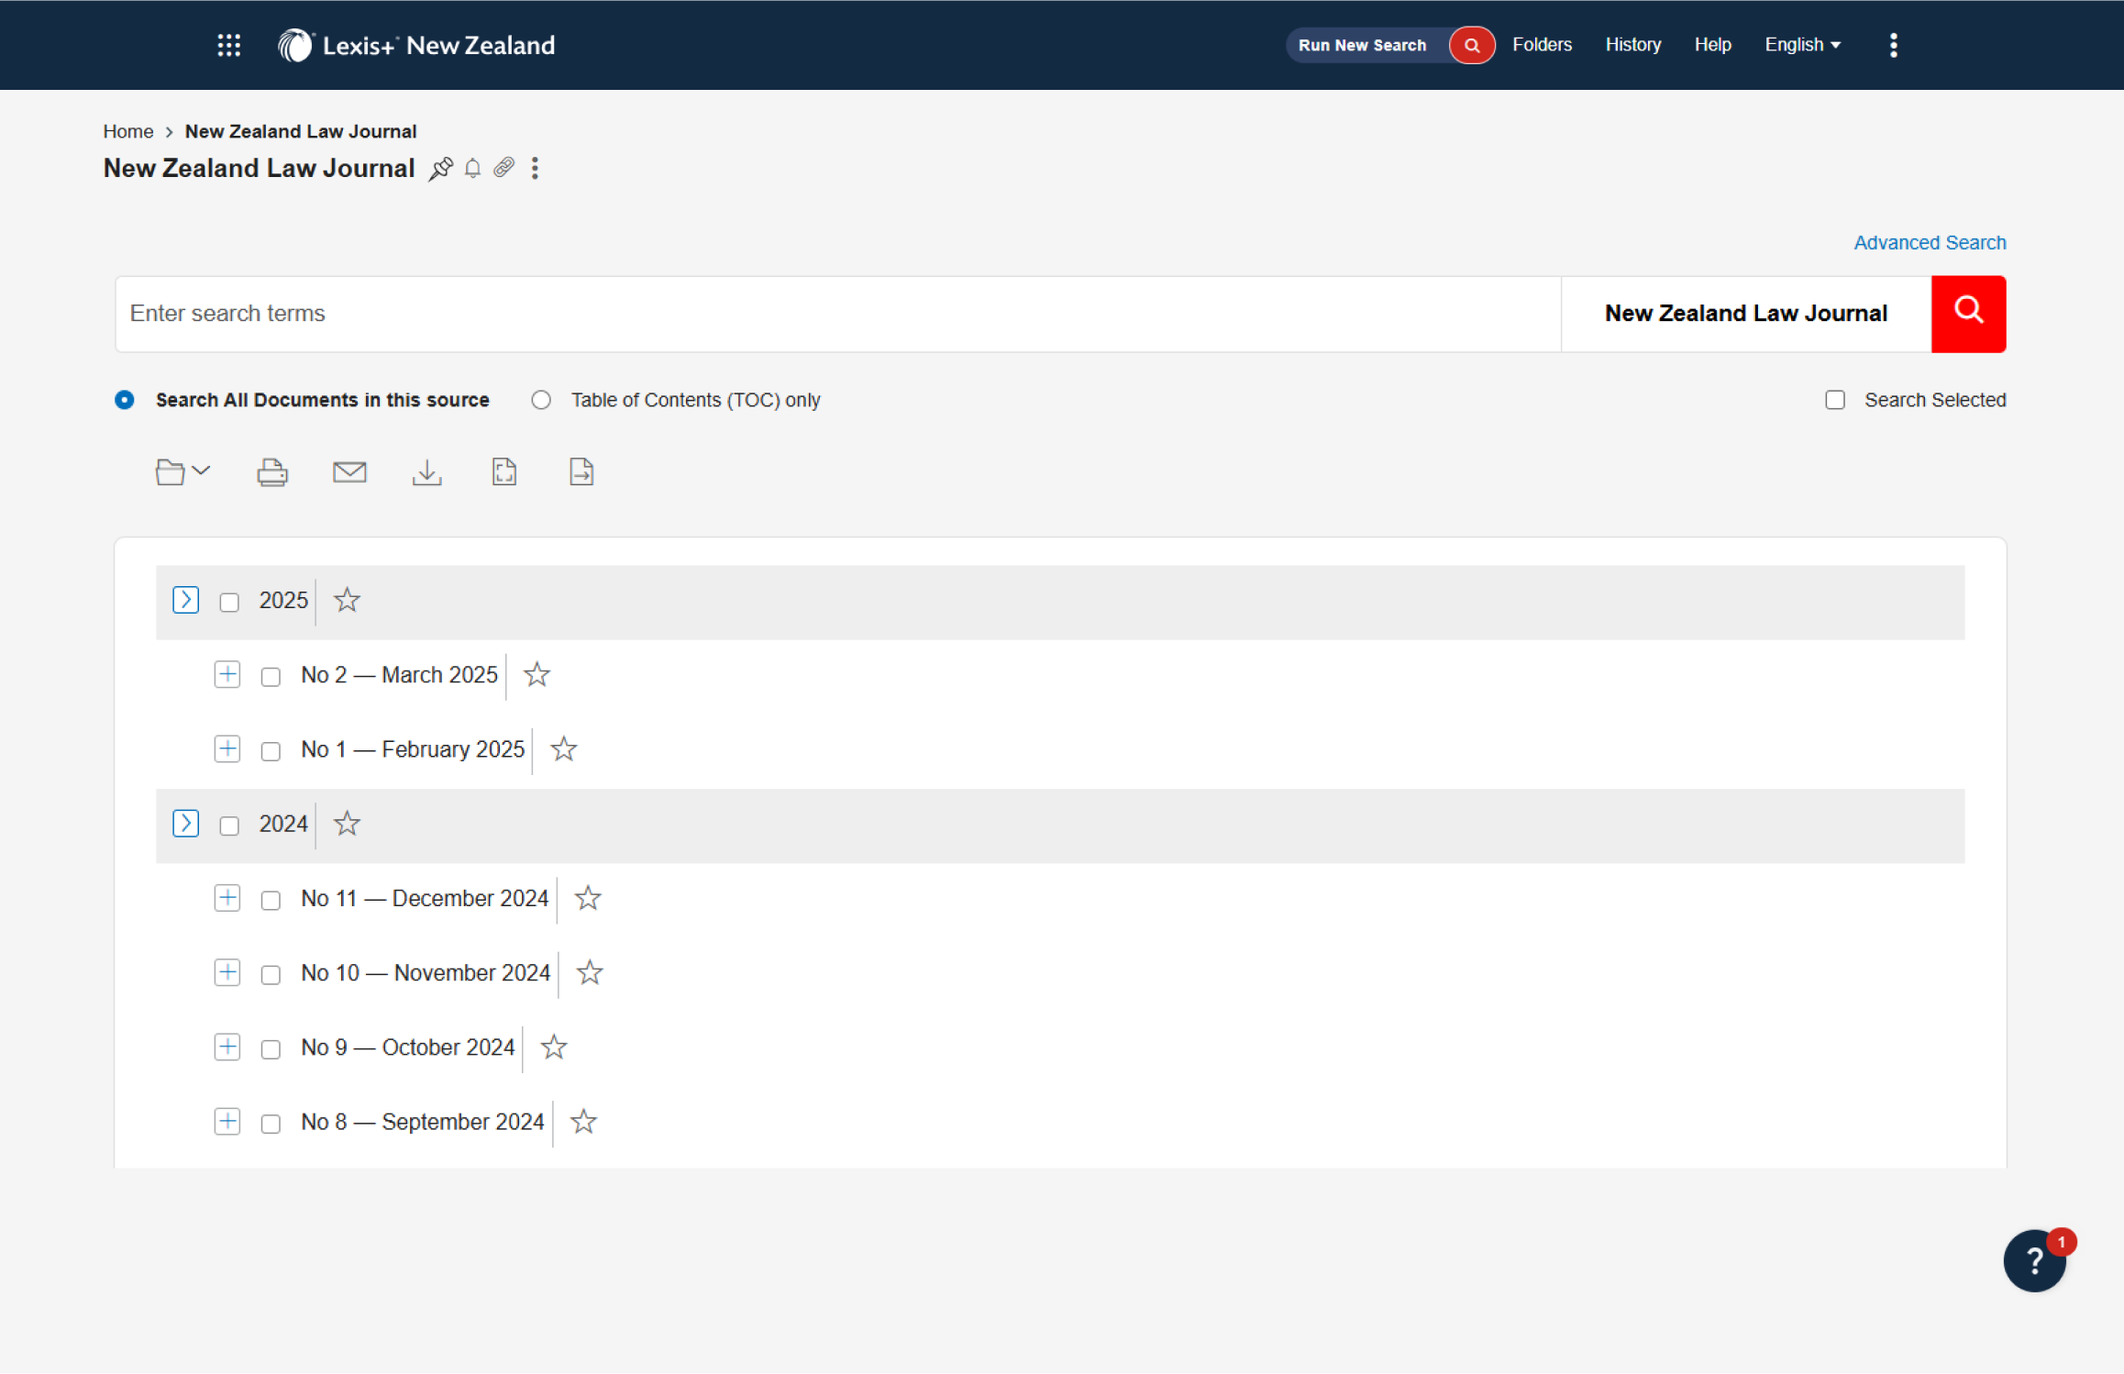Click the 2025 year label
The width and height of the screenshot is (2124, 1374).
(283, 601)
